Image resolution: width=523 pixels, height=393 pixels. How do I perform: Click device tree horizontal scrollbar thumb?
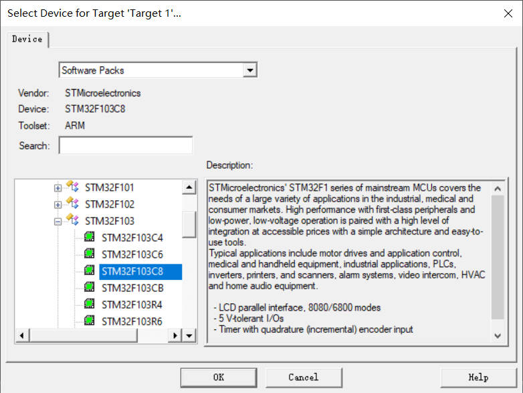click(84, 335)
